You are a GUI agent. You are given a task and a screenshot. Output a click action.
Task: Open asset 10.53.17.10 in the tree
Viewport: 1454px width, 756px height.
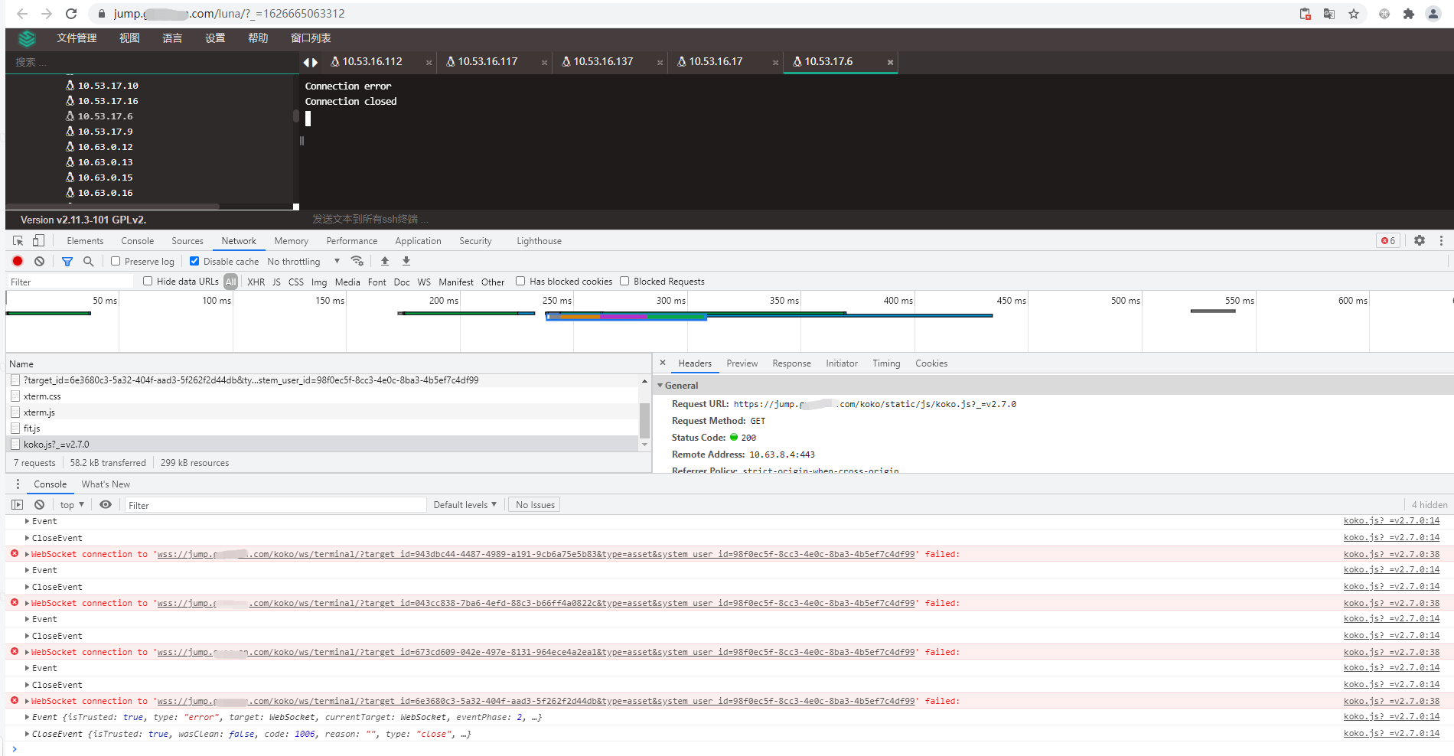point(108,86)
